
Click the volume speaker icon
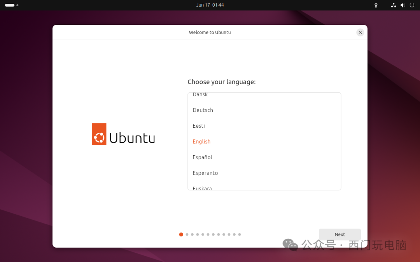tap(402, 5)
